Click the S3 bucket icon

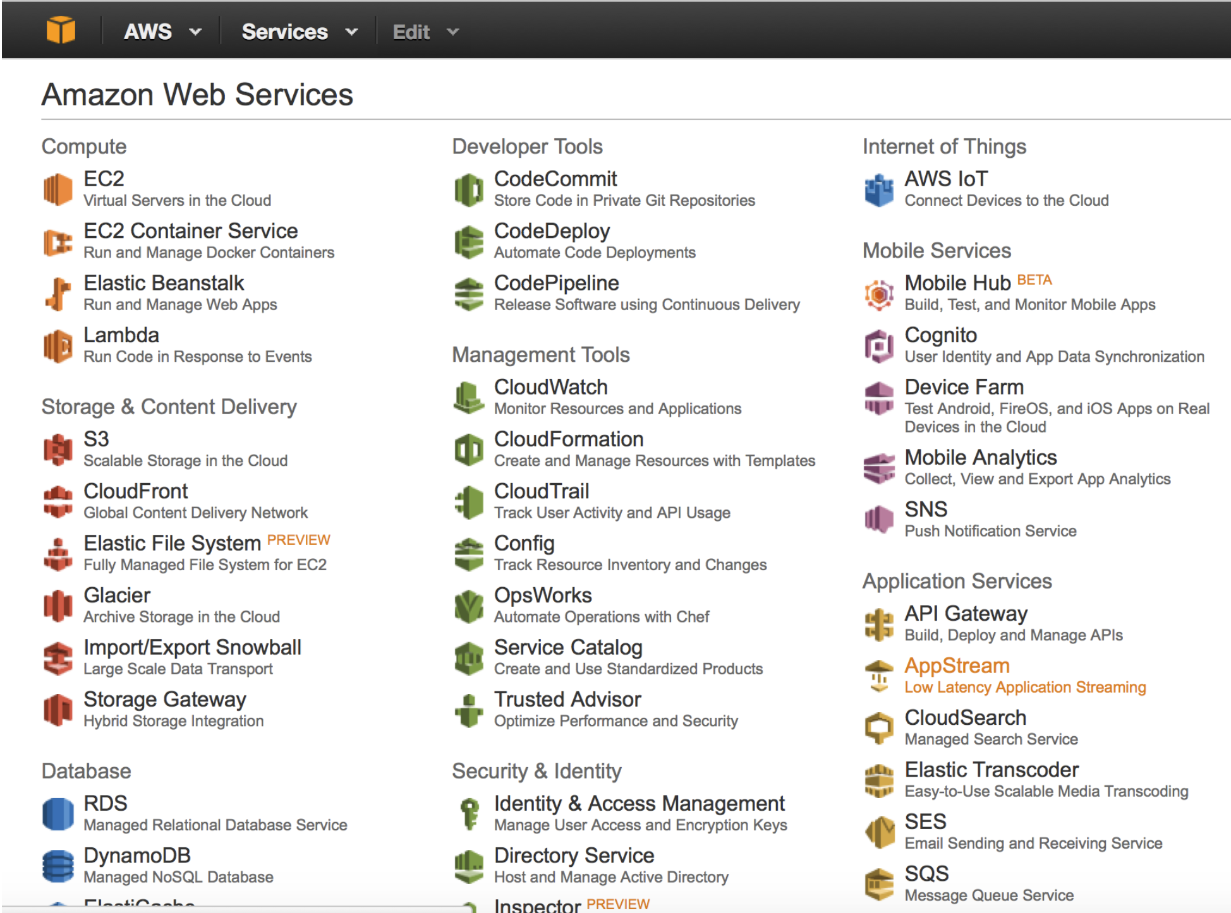click(58, 450)
